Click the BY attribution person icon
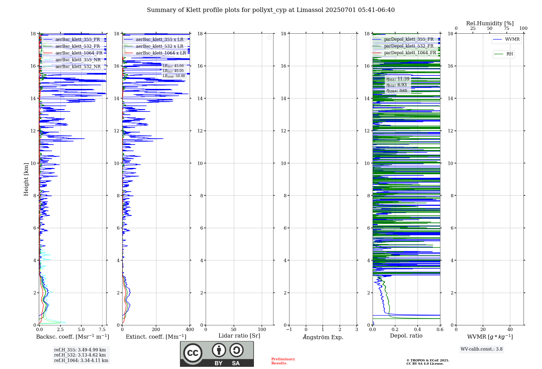Image resolution: width=542 pixels, height=369 pixels. (x=219, y=350)
